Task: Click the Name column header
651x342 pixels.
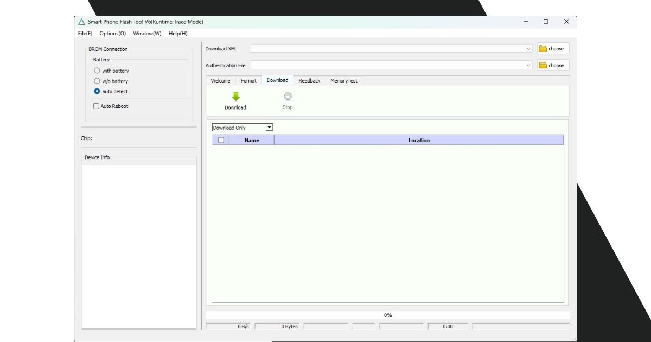Action: pos(252,140)
